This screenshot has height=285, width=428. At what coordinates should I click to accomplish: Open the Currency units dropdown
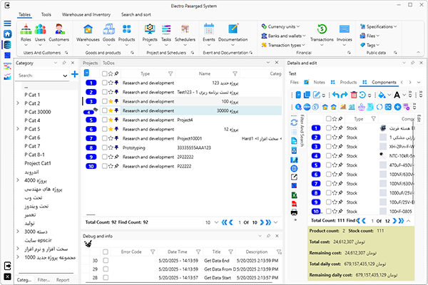coord(280,26)
